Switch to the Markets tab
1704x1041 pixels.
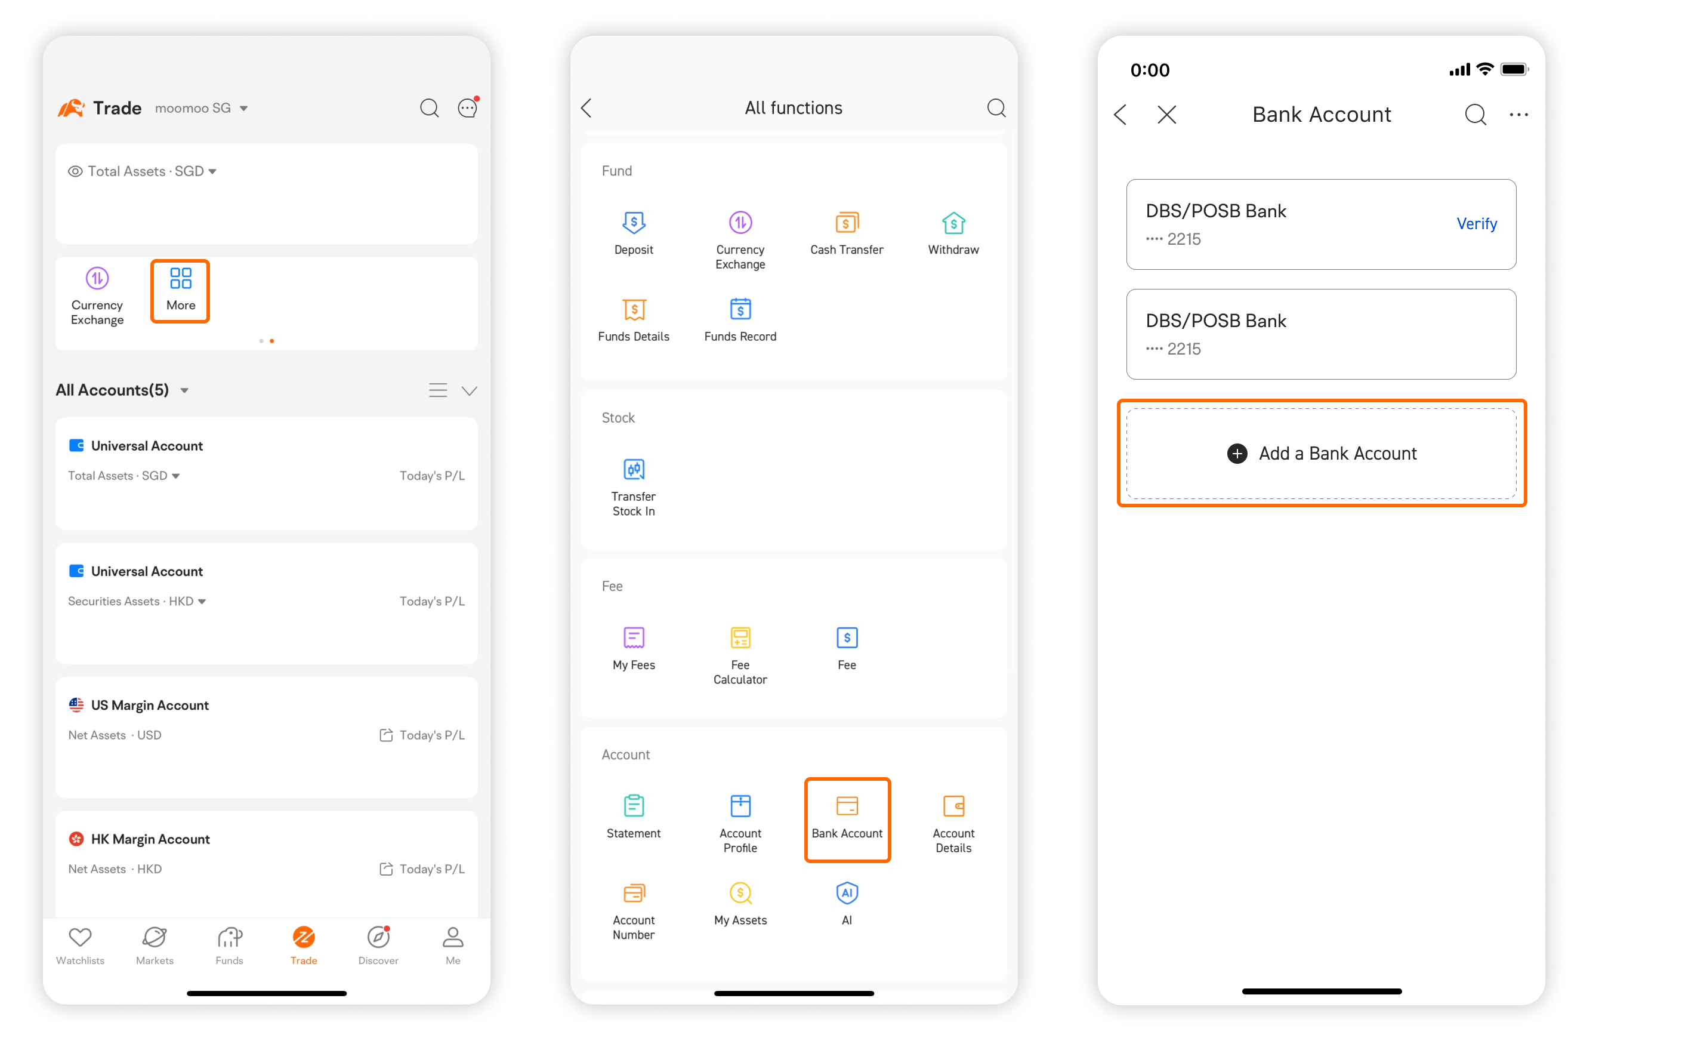click(x=154, y=945)
